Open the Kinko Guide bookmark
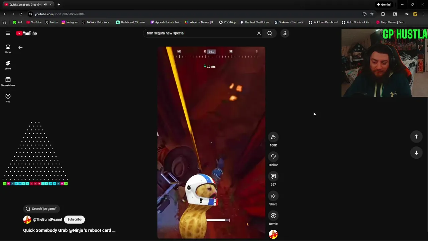The width and height of the screenshot is (428, 241). pyautogui.click(x=356, y=22)
